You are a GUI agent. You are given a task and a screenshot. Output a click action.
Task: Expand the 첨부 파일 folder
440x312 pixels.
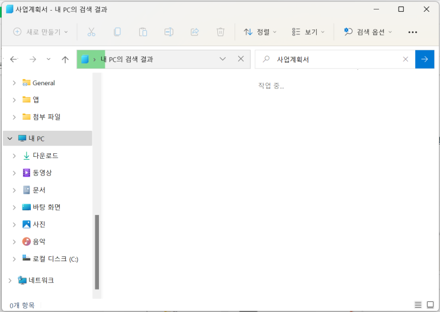click(x=14, y=117)
